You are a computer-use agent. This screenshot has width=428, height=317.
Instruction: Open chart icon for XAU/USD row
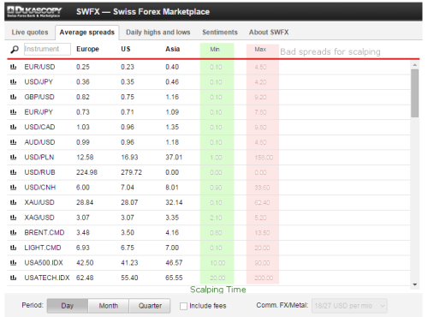[13, 202]
